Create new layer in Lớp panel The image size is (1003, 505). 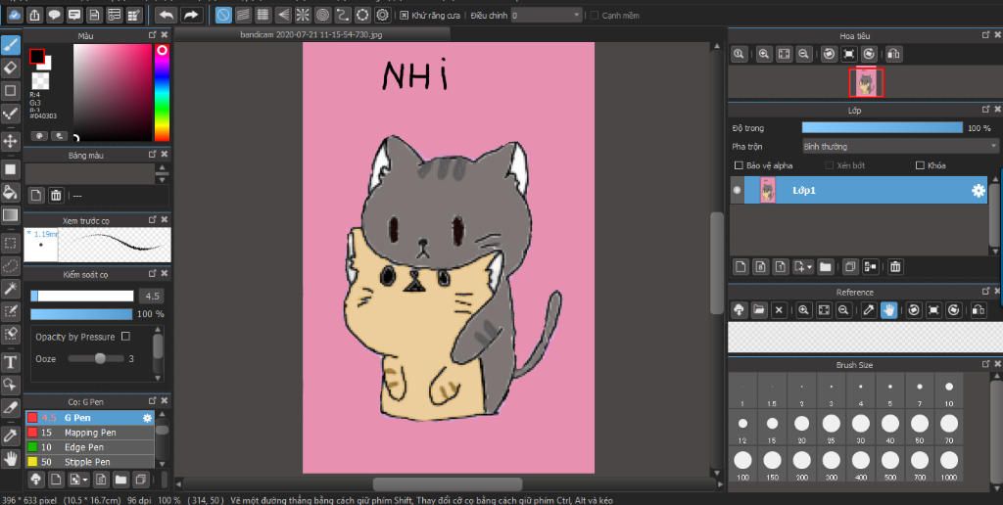(740, 266)
